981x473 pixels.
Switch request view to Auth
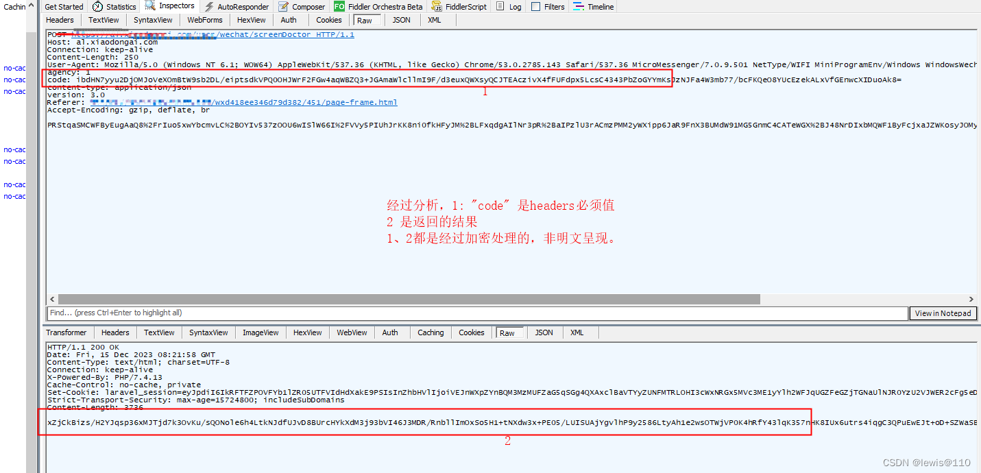tap(289, 21)
